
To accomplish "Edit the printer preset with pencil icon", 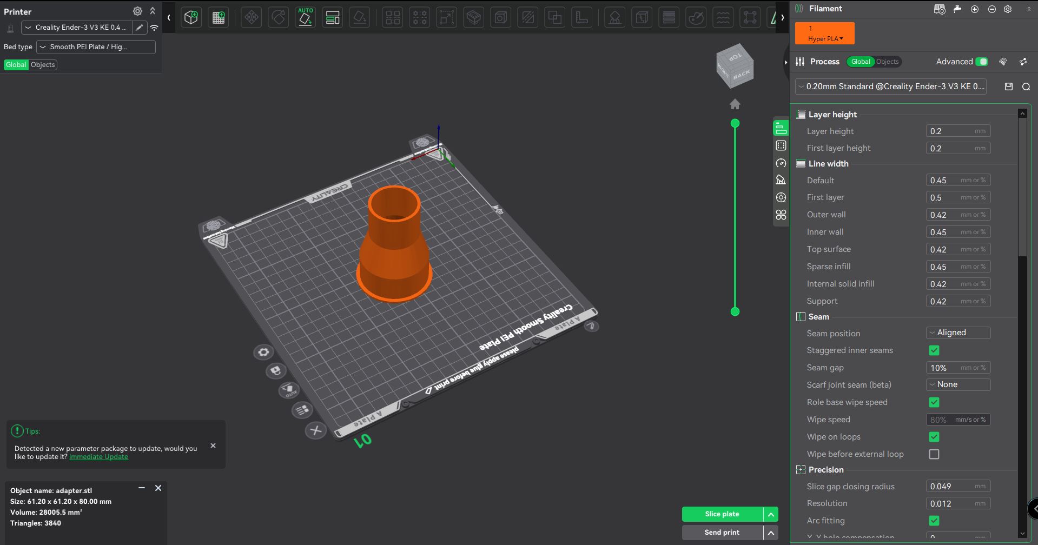I will pyautogui.click(x=140, y=27).
